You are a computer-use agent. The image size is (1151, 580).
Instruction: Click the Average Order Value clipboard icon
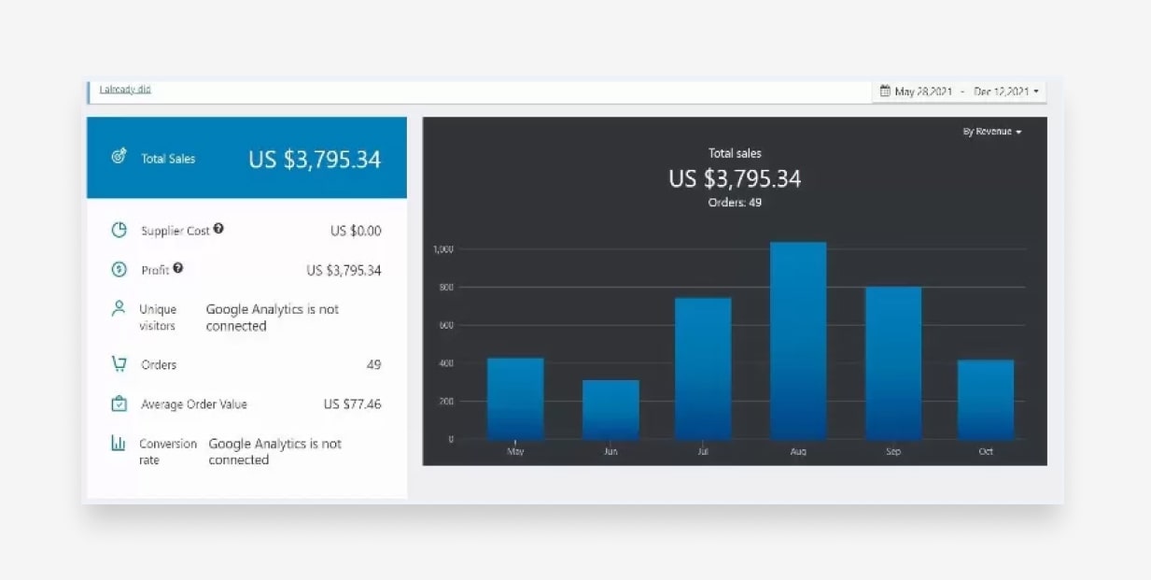(x=119, y=404)
